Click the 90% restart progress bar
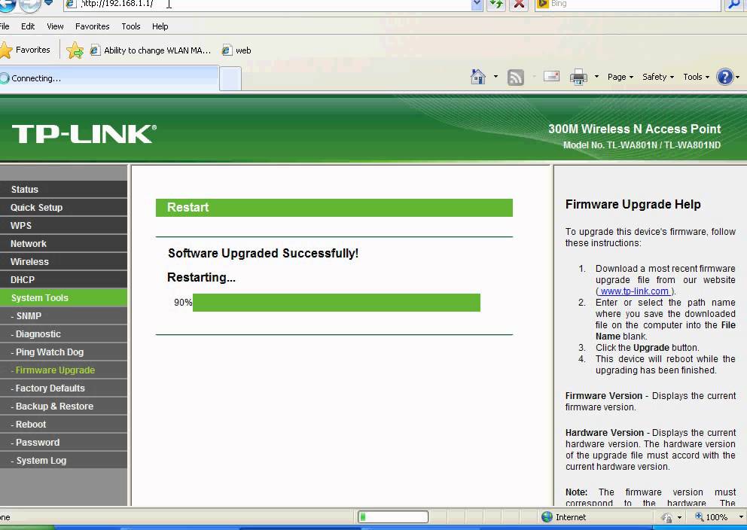 pyautogui.click(x=337, y=303)
